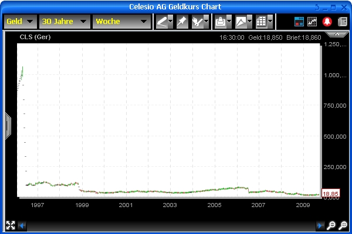Screen dimensions: 352x234
Task: Select the line drawing tool
Action: [x=161, y=22]
